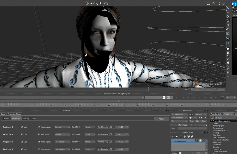Activate the Translate (move) tool
Image resolution: width=237 pixels, height=154 pixels.
(228, 17)
